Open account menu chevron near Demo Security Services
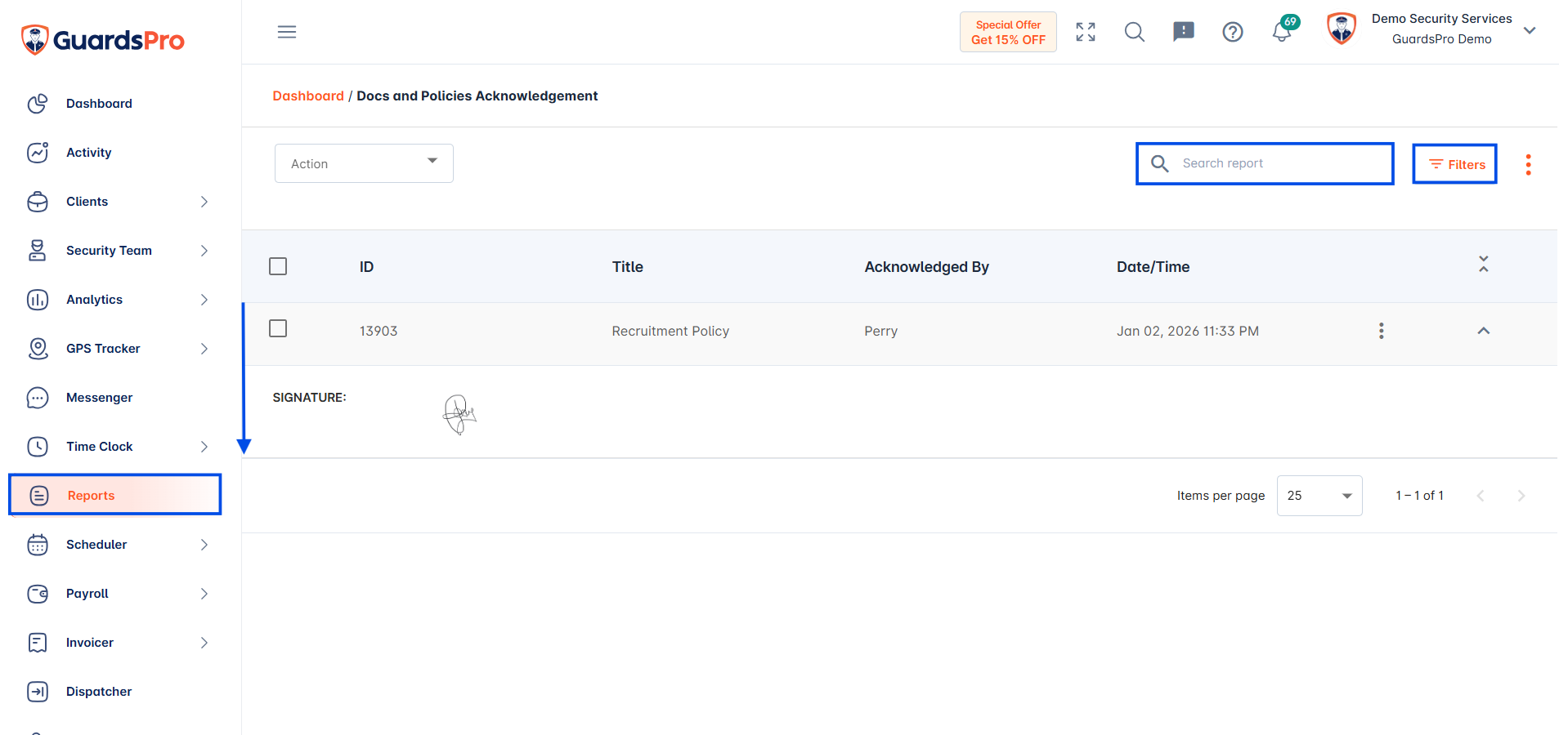 tap(1530, 30)
